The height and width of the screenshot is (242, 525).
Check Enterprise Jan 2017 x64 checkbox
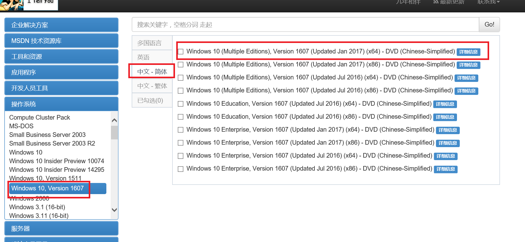[181, 130]
